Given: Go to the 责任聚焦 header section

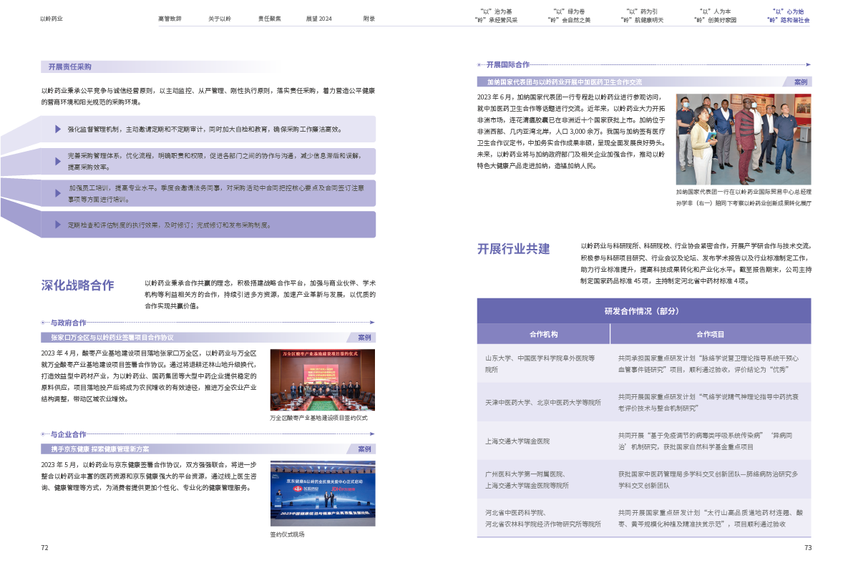Looking at the screenshot, I should click(269, 19).
